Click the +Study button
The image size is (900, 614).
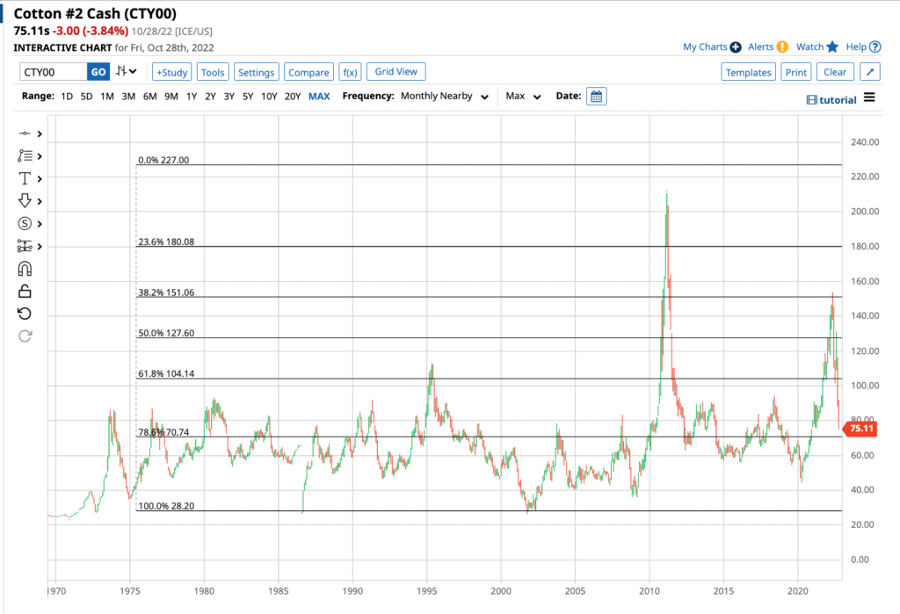click(x=172, y=72)
